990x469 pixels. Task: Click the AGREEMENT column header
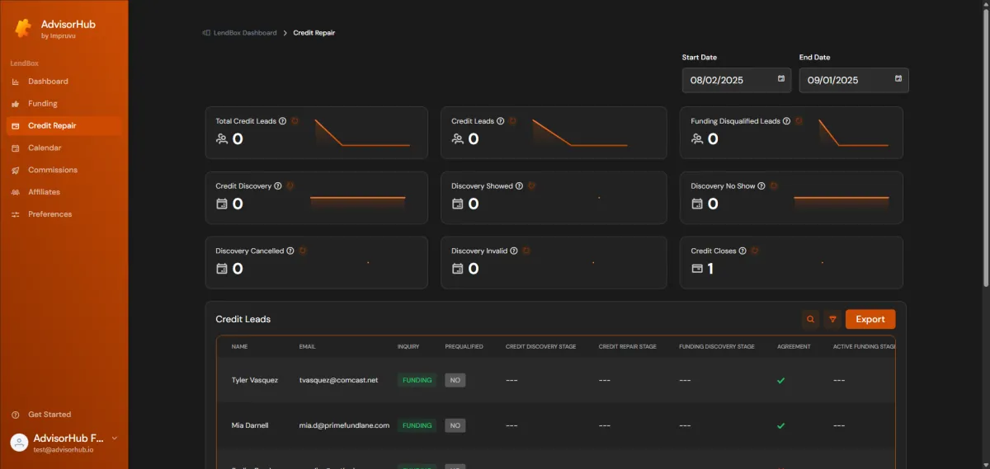[794, 347]
